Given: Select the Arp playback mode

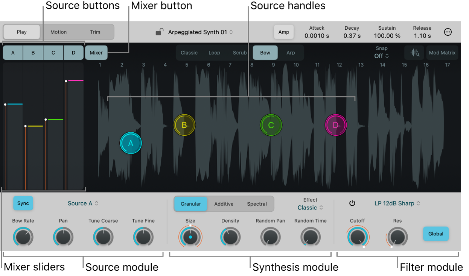Looking at the screenshot, I should pos(291,53).
